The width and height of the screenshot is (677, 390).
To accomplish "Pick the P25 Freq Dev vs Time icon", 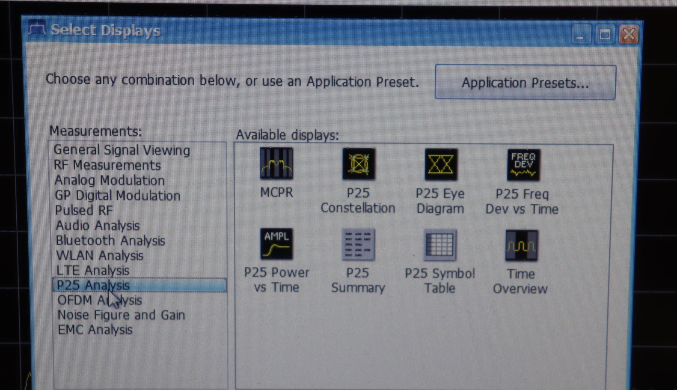I will pyautogui.click(x=523, y=165).
